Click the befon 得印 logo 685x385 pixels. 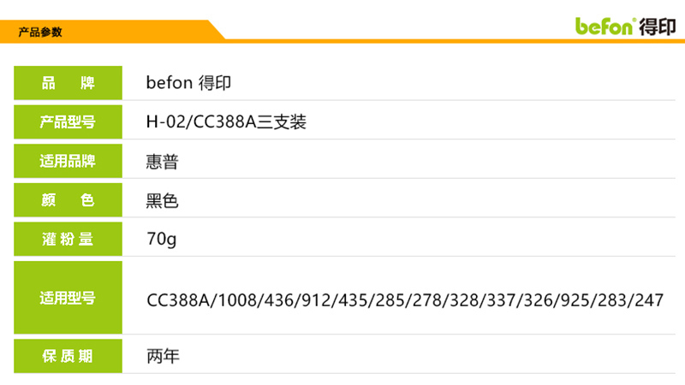click(626, 27)
